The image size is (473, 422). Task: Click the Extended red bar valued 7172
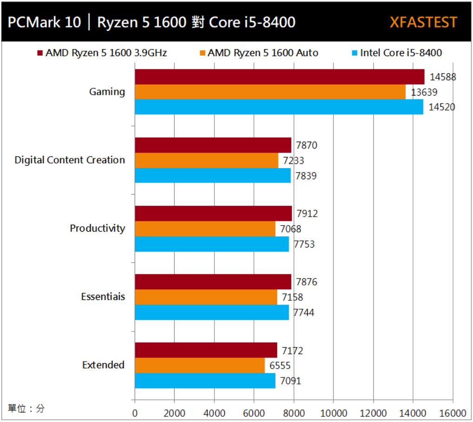click(206, 350)
